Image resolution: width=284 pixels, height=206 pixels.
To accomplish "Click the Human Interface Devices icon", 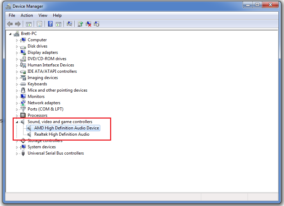I will point(23,65).
